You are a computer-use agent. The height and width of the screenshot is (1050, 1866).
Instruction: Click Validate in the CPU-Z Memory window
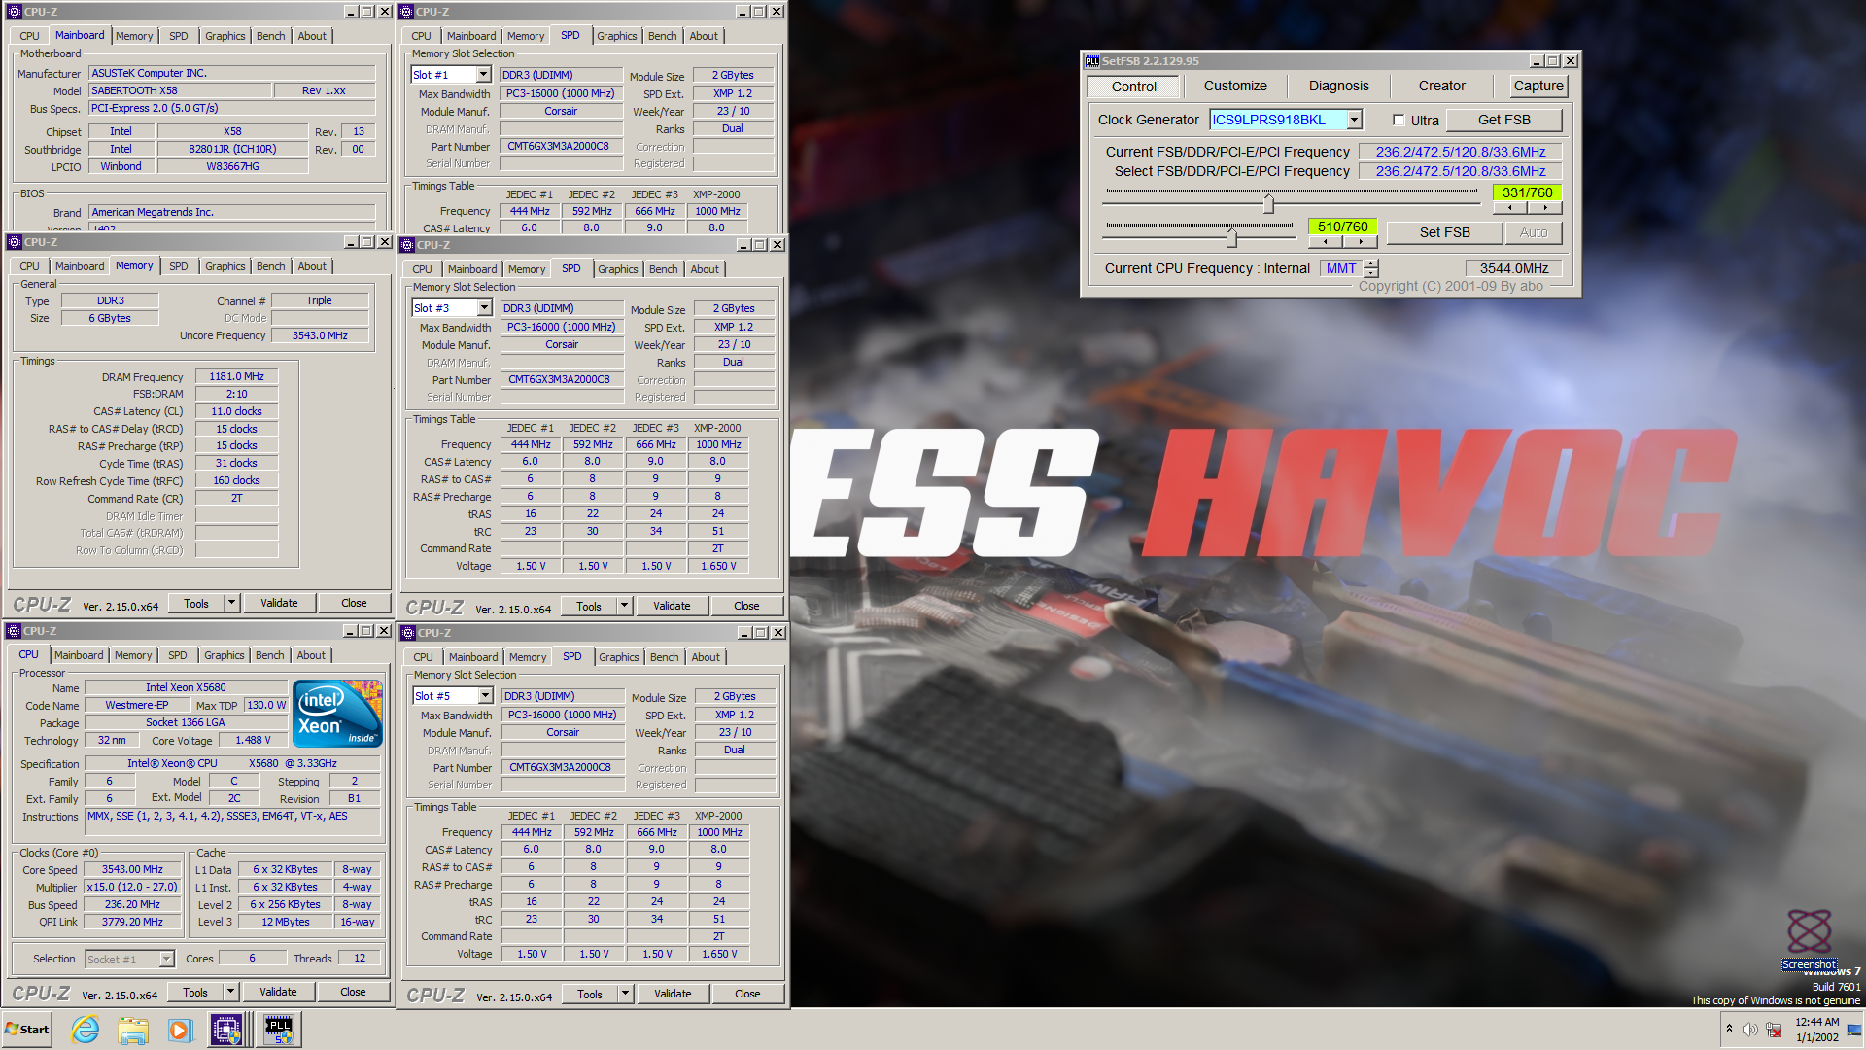coord(279,603)
